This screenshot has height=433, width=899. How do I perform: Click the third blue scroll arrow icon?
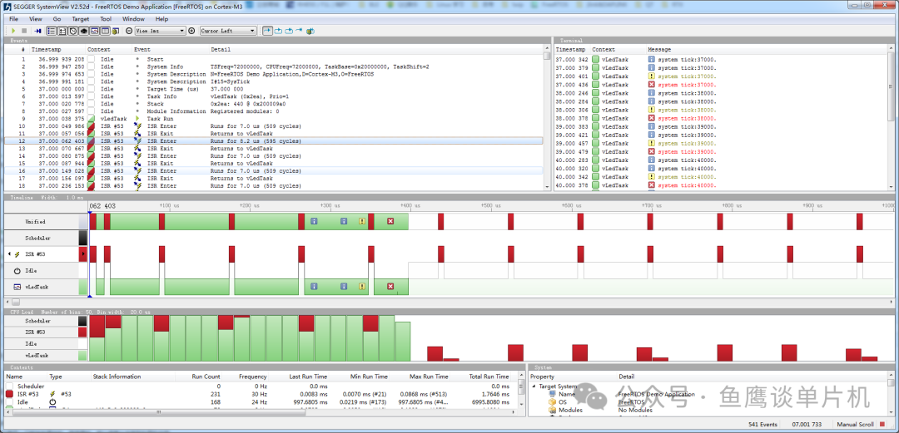(x=289, y=31)
